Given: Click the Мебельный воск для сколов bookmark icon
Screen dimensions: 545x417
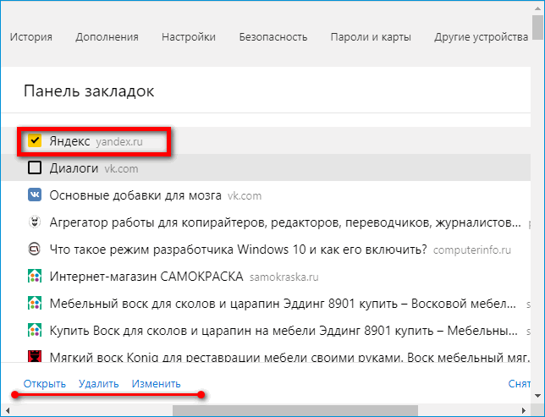Looking at the screenshot, I should (35, 304).
